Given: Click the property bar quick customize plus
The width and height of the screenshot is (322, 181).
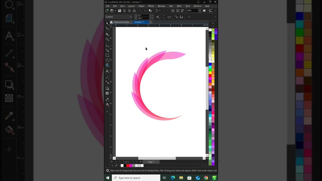Looking at the screenshot, I should pos(189,17).
